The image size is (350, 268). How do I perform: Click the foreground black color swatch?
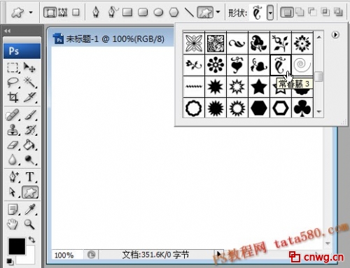17,246
